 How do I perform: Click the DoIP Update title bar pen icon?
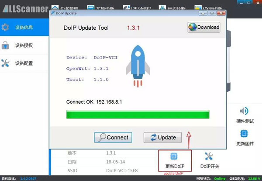coord(53,13)
